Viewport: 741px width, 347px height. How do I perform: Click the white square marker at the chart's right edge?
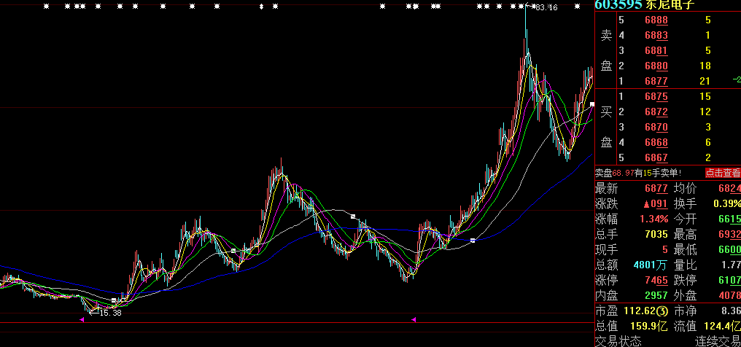click(592, 105)
